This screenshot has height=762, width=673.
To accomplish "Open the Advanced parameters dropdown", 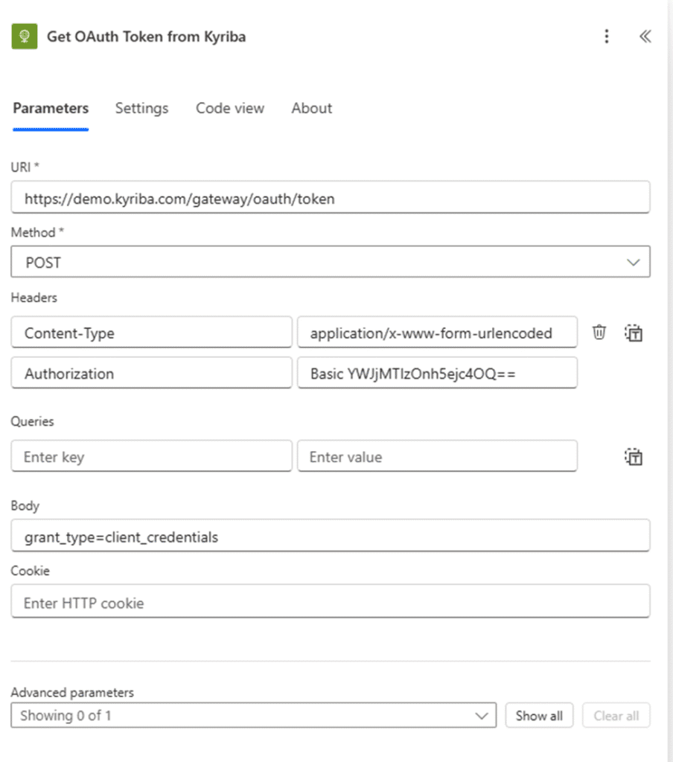I will [x=253, y=716].
